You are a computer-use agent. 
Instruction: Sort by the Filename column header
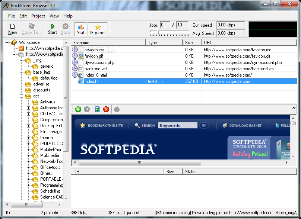coord(108,43)
